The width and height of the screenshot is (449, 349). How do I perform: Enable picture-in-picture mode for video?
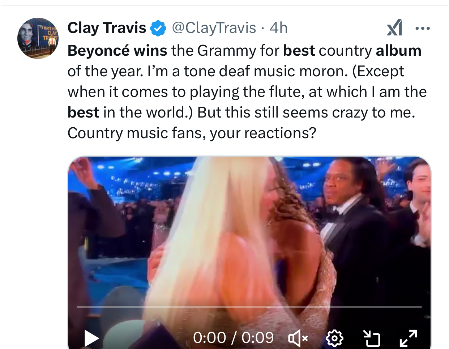pyautogui.click(x=372, y=339)
